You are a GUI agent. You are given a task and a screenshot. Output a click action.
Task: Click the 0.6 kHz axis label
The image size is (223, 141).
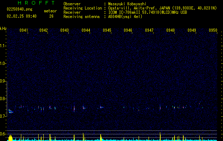click(3, 134)
